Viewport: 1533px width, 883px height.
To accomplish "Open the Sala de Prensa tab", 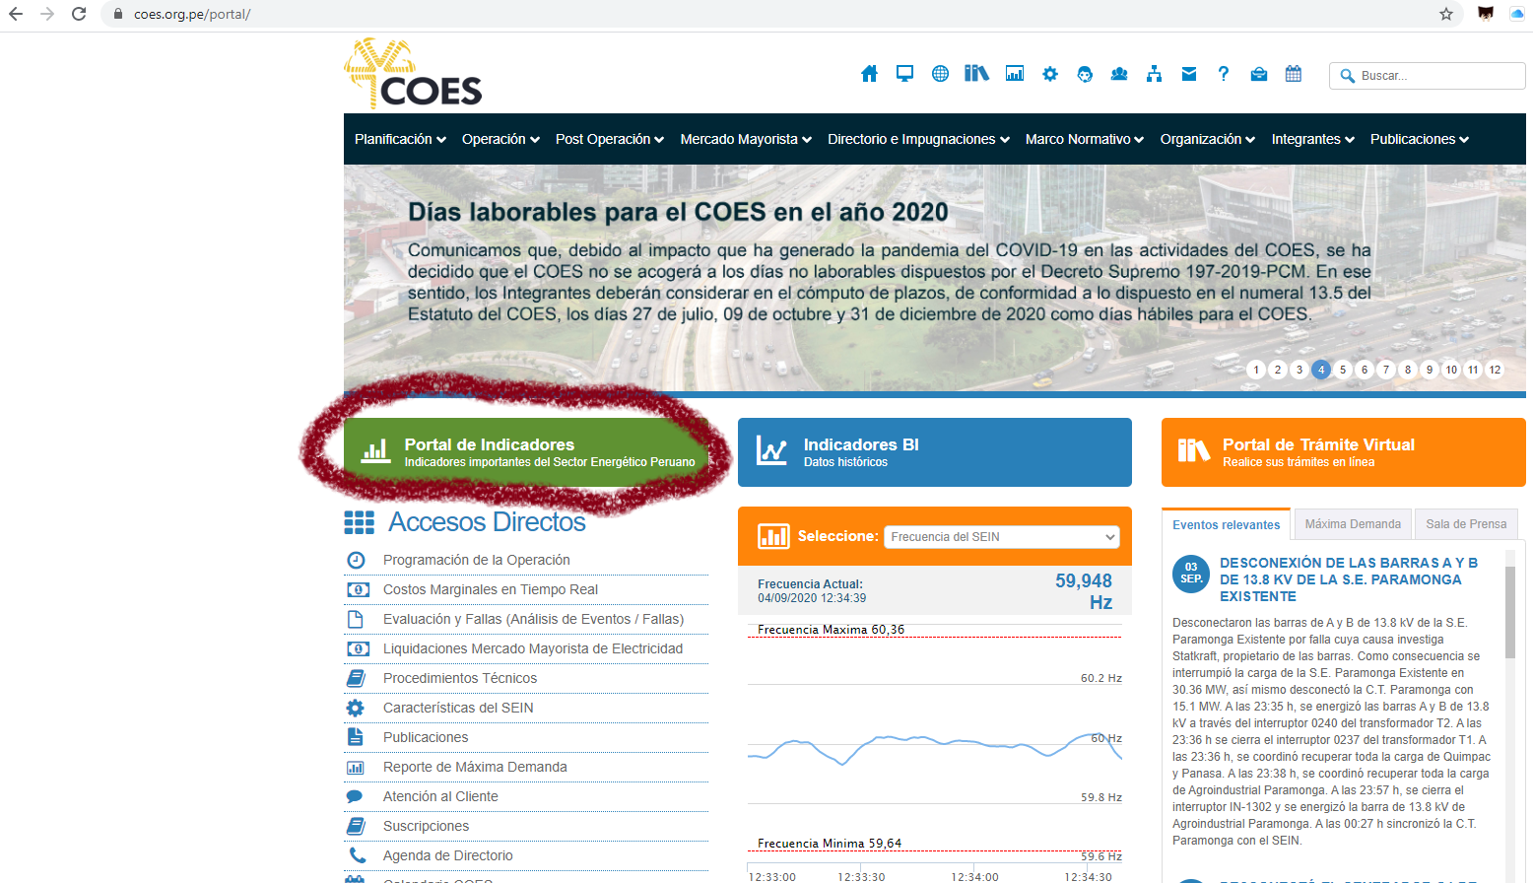I will 1466,524.
